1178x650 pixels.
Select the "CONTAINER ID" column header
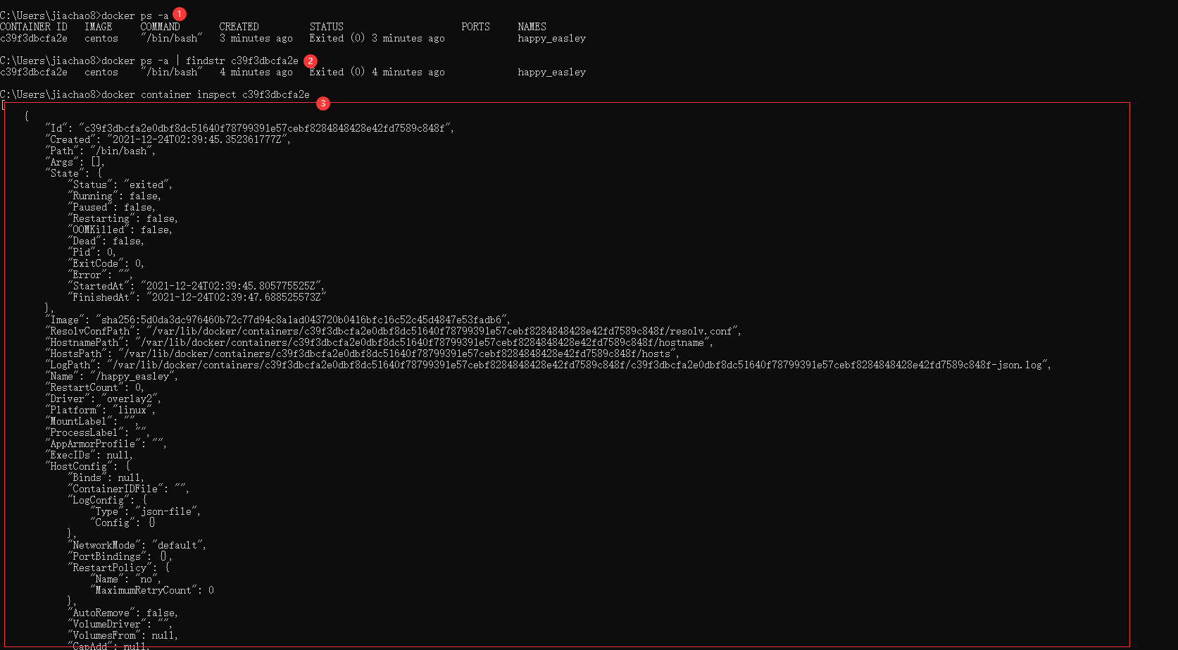tap(34, 27)
